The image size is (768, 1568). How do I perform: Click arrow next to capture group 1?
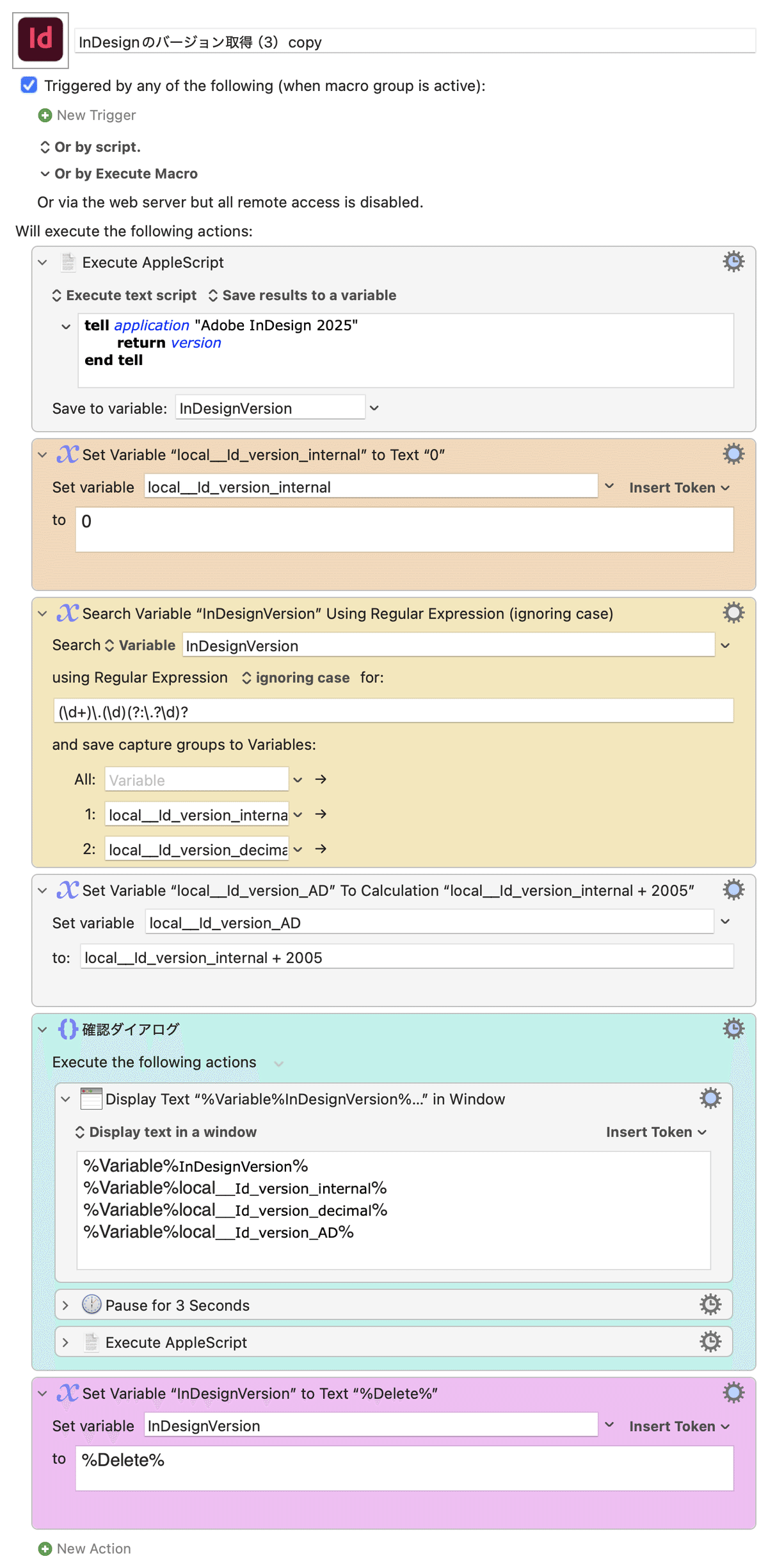point(321,814)
